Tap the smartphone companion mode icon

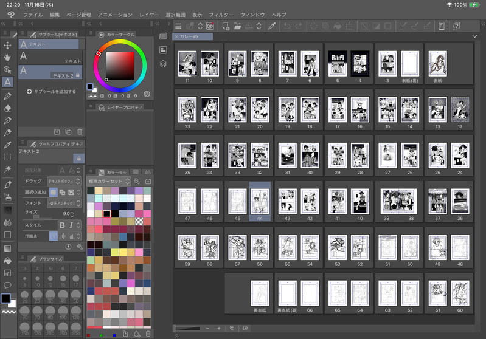point(442,26)
